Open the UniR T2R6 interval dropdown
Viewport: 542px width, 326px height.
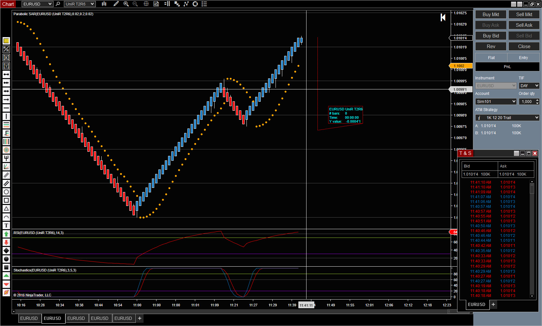[80, 4]
